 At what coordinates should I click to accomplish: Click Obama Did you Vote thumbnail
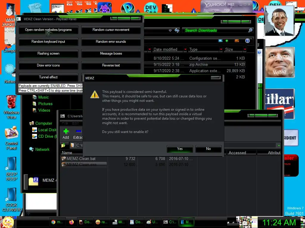pos(279,21)
